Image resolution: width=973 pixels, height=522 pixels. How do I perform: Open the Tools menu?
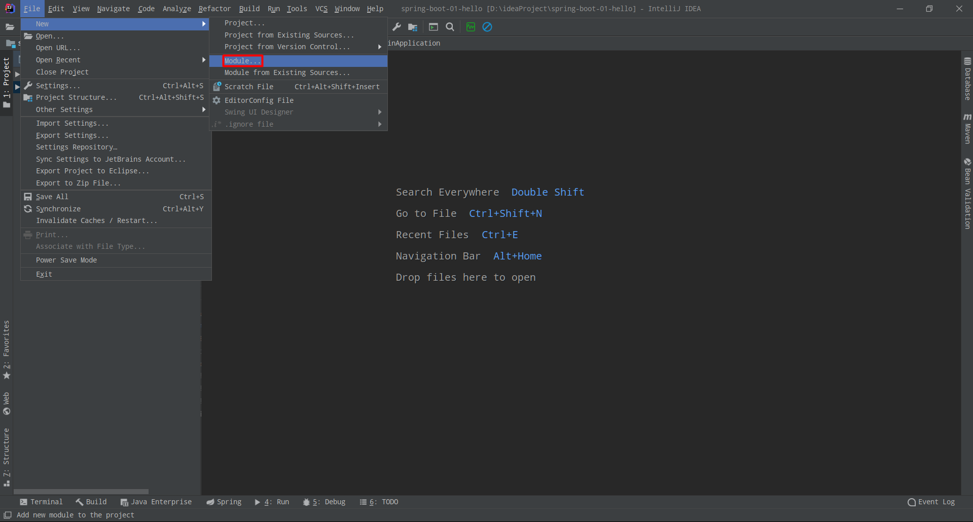(297, 9)
